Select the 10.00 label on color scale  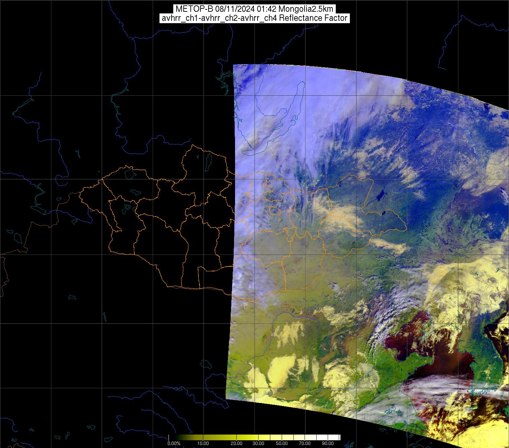[203, 444]
